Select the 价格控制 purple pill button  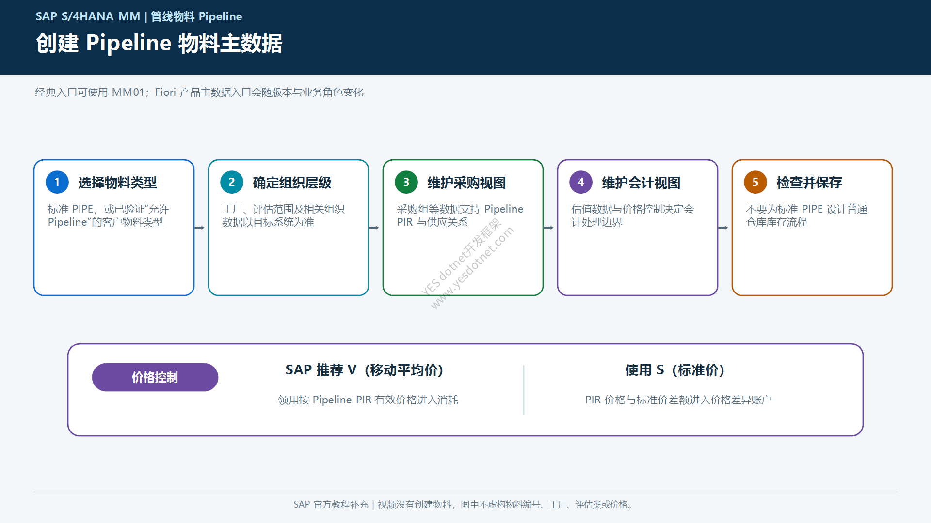pyautogui.click(x=155, y=377)
